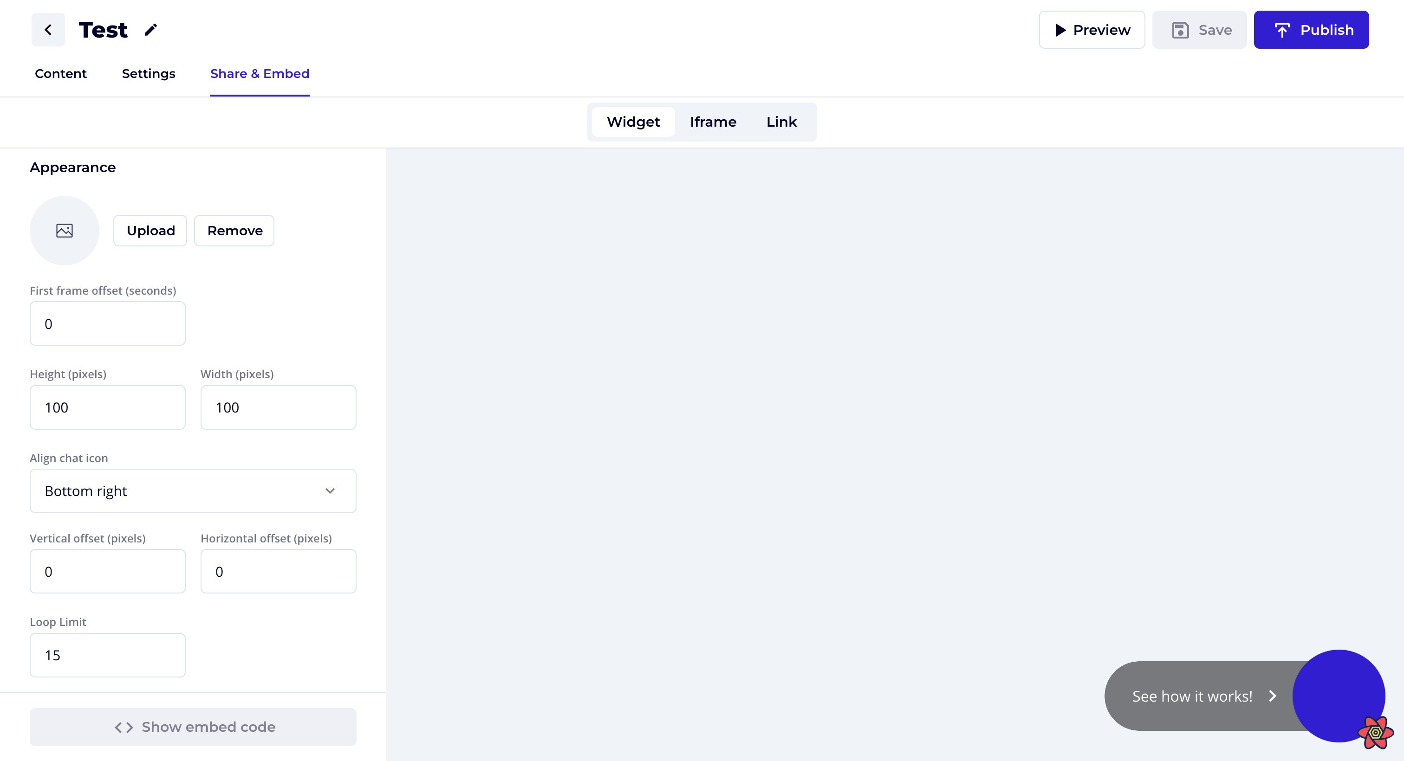Show the embed code
This screenshot has width=1404, height=761.
[x=193, y=727]
